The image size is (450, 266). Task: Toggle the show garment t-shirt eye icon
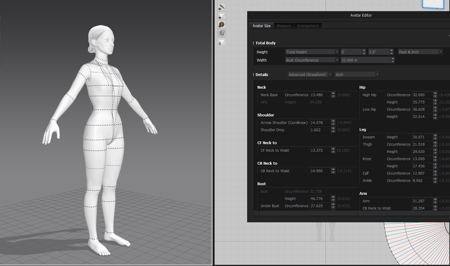click(222, 16)
